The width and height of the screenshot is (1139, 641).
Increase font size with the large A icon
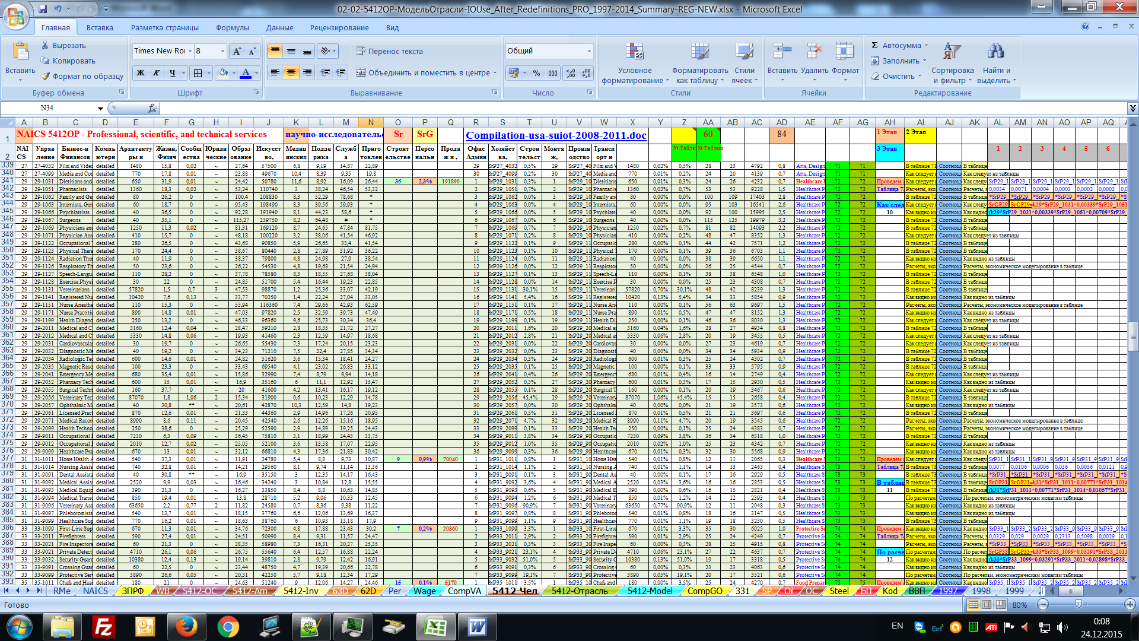pyautogui.click(x=237, y=52)
